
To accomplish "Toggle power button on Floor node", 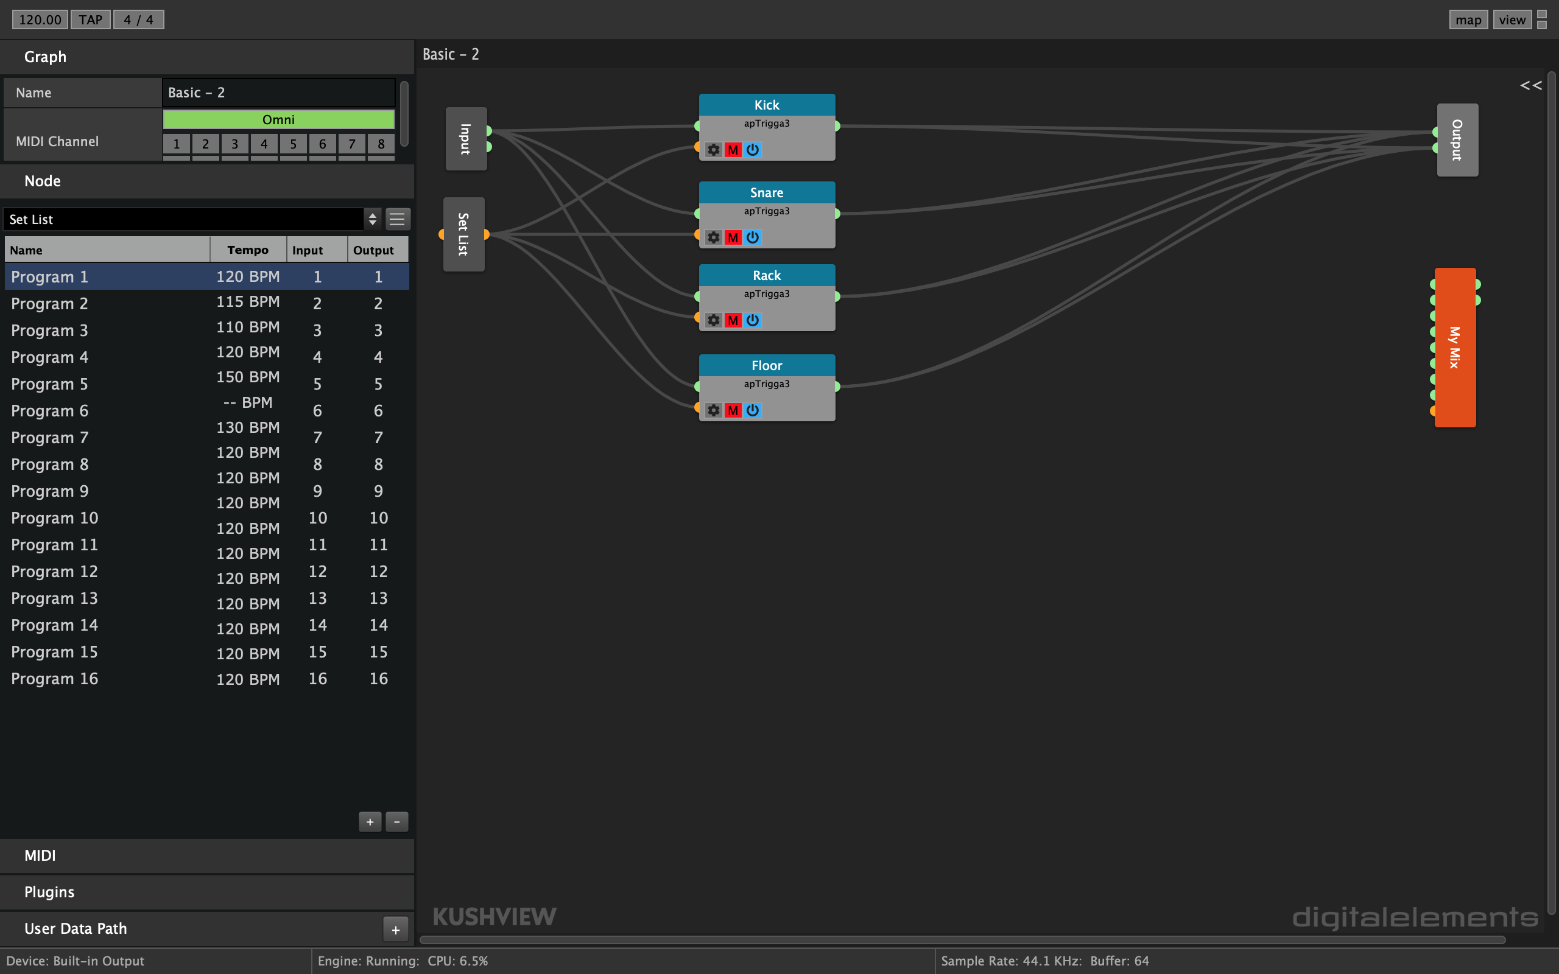I will point(753,410).
